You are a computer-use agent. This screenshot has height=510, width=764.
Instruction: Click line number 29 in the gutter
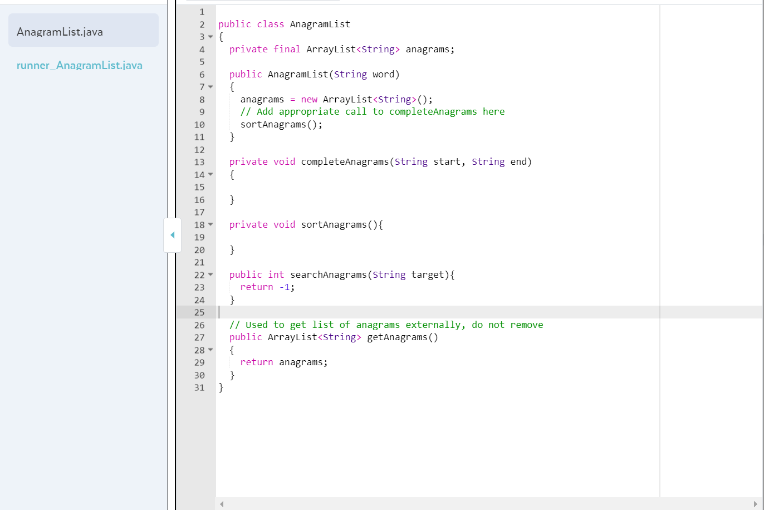pyautogui.click(x=199, y=362)
